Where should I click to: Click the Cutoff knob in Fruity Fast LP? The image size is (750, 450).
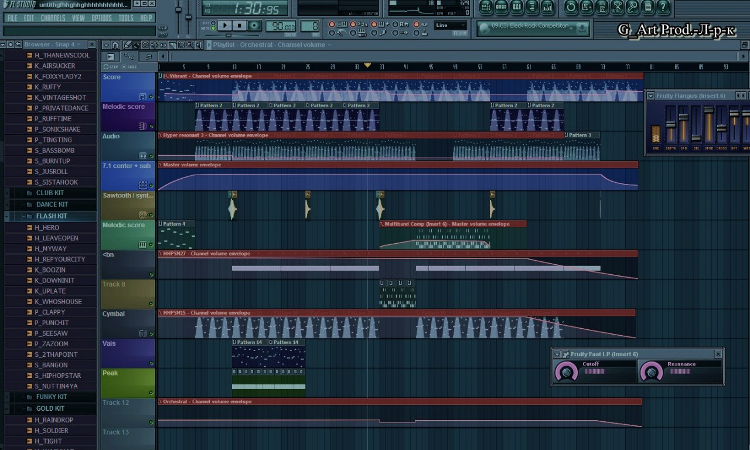click(x=566, y=371)
